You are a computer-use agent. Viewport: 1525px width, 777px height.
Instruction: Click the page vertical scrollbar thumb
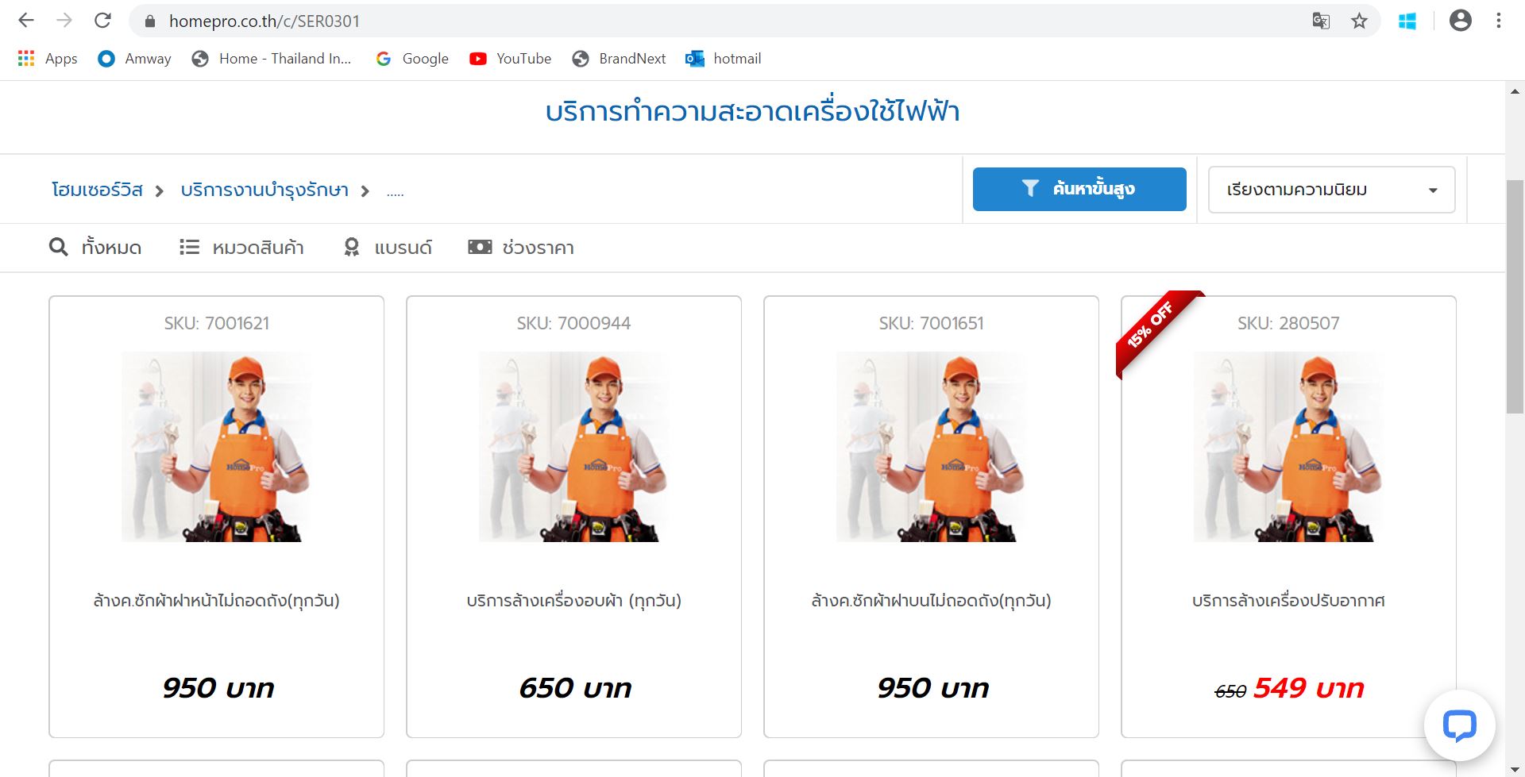1515,296
